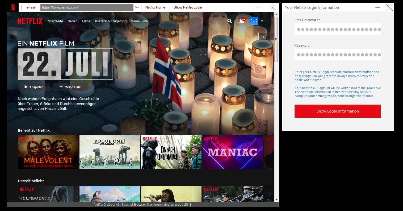Click the browser scrollbar down arrow

pos(276,200)
